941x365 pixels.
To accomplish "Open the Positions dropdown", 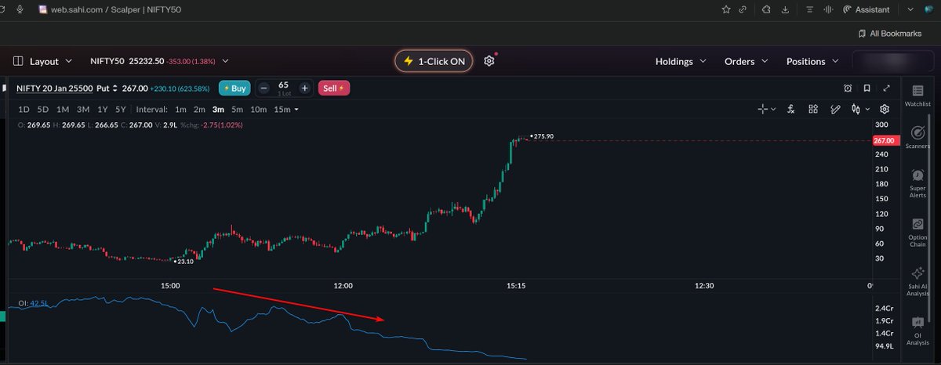I will [812, 61].
